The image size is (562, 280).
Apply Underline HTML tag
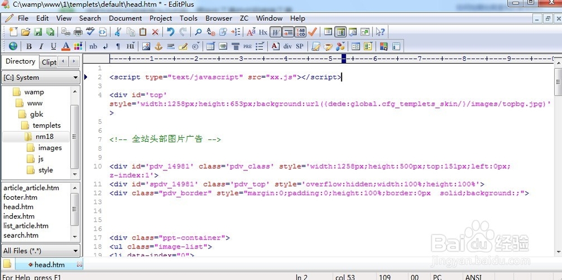tap(53, 46)
